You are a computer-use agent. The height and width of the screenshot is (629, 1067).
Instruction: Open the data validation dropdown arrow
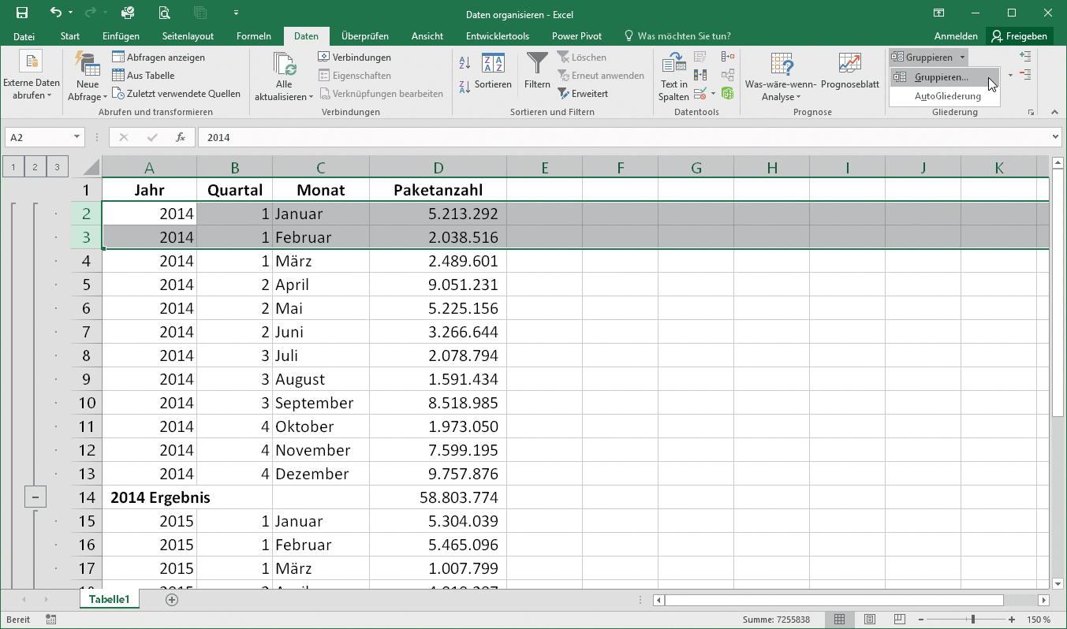713,93
